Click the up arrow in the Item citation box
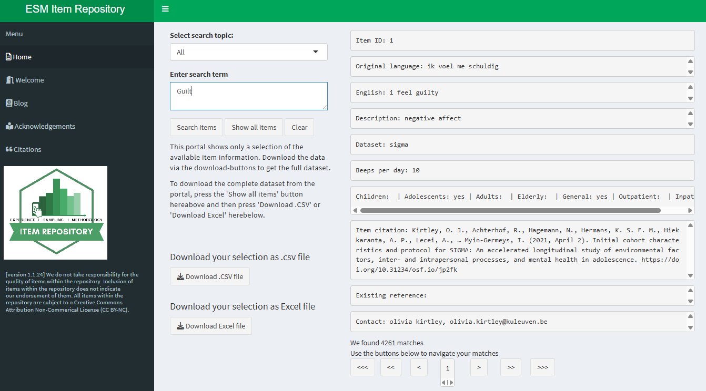Screen dimensions: 706x391 click(x=691, y=224)
